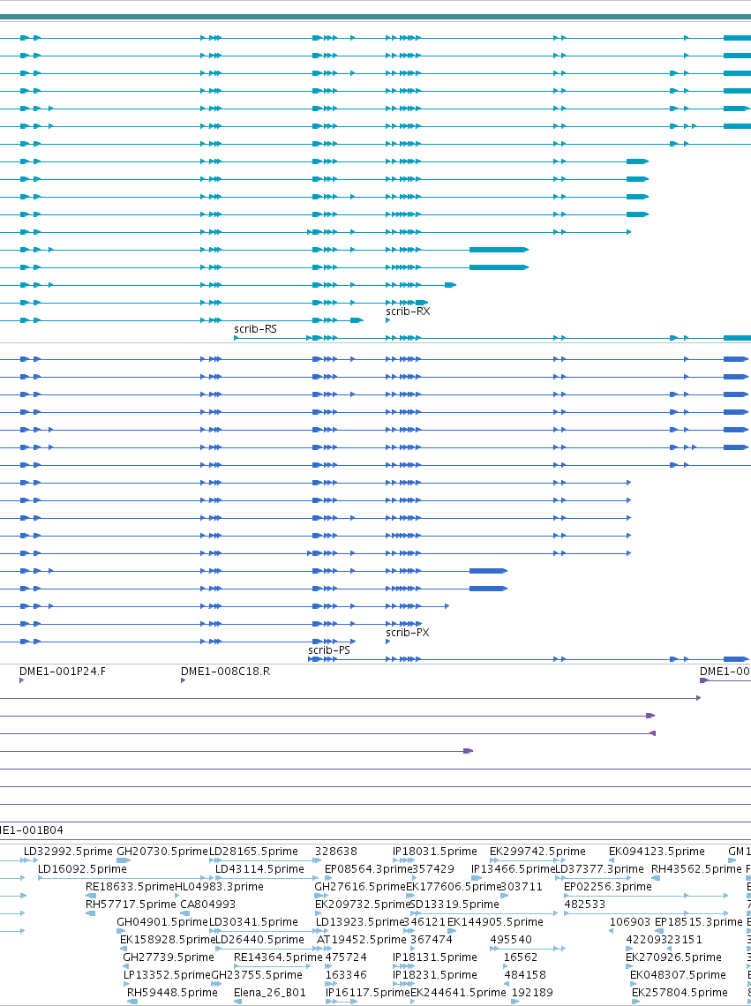Select EST EP18515.3prime
Screen dimensions: 751x1006
point(698,922)
